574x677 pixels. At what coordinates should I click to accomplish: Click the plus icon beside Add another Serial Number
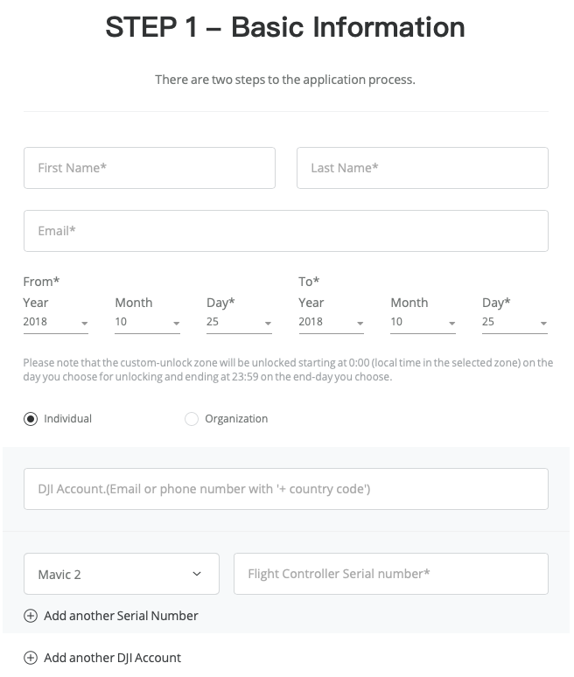coord(31,616)
